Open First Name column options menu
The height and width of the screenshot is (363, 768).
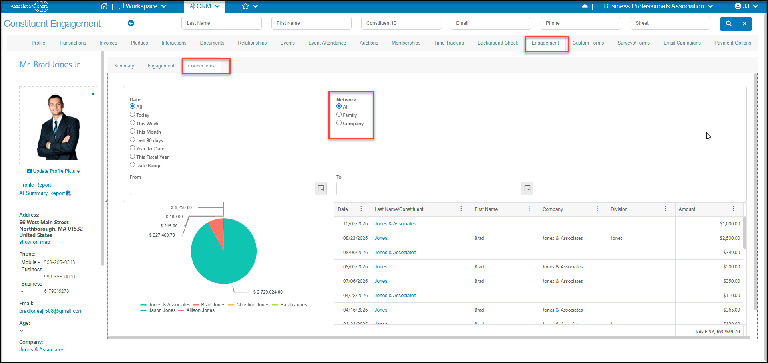tap(529, 209)
